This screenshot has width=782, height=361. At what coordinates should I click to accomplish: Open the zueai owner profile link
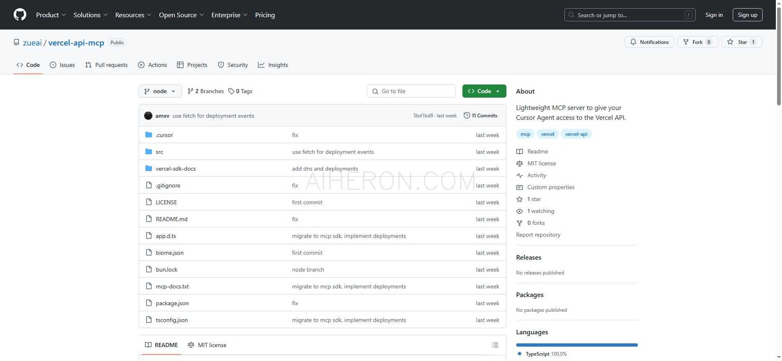[32, 43]
